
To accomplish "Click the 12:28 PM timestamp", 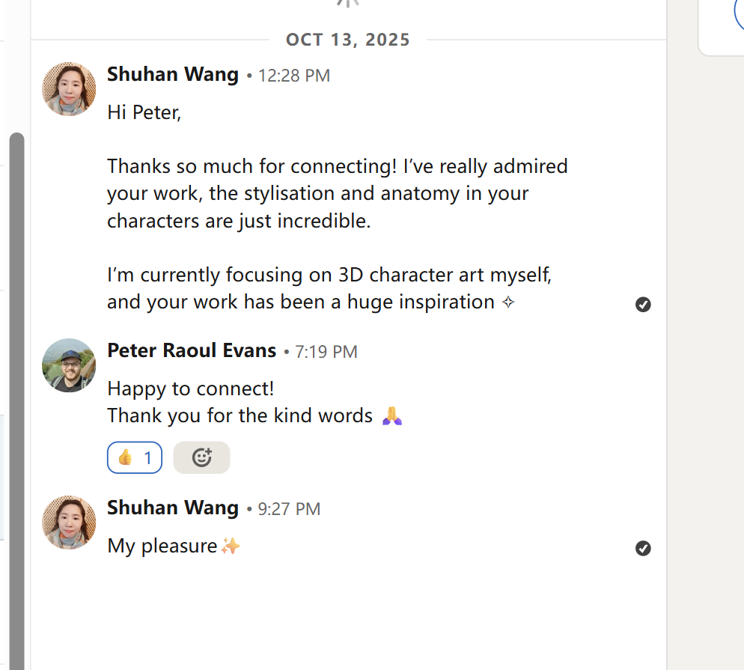I will coord(294,76).
